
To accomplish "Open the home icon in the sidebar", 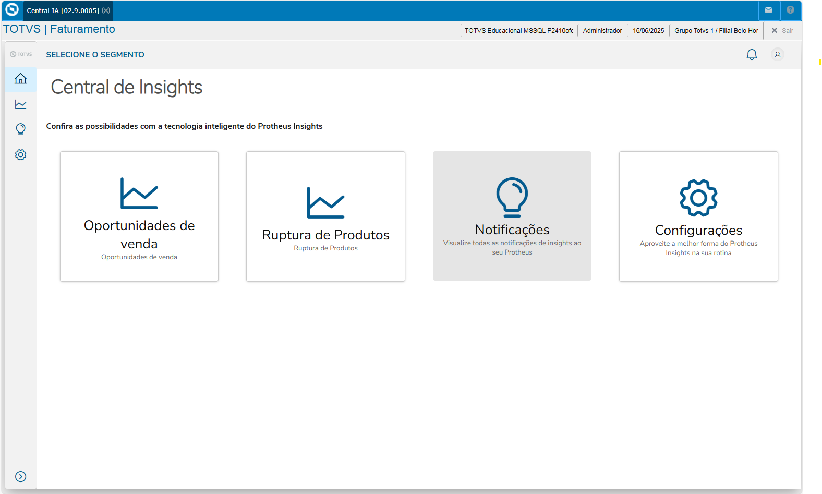I will (21, 79).
